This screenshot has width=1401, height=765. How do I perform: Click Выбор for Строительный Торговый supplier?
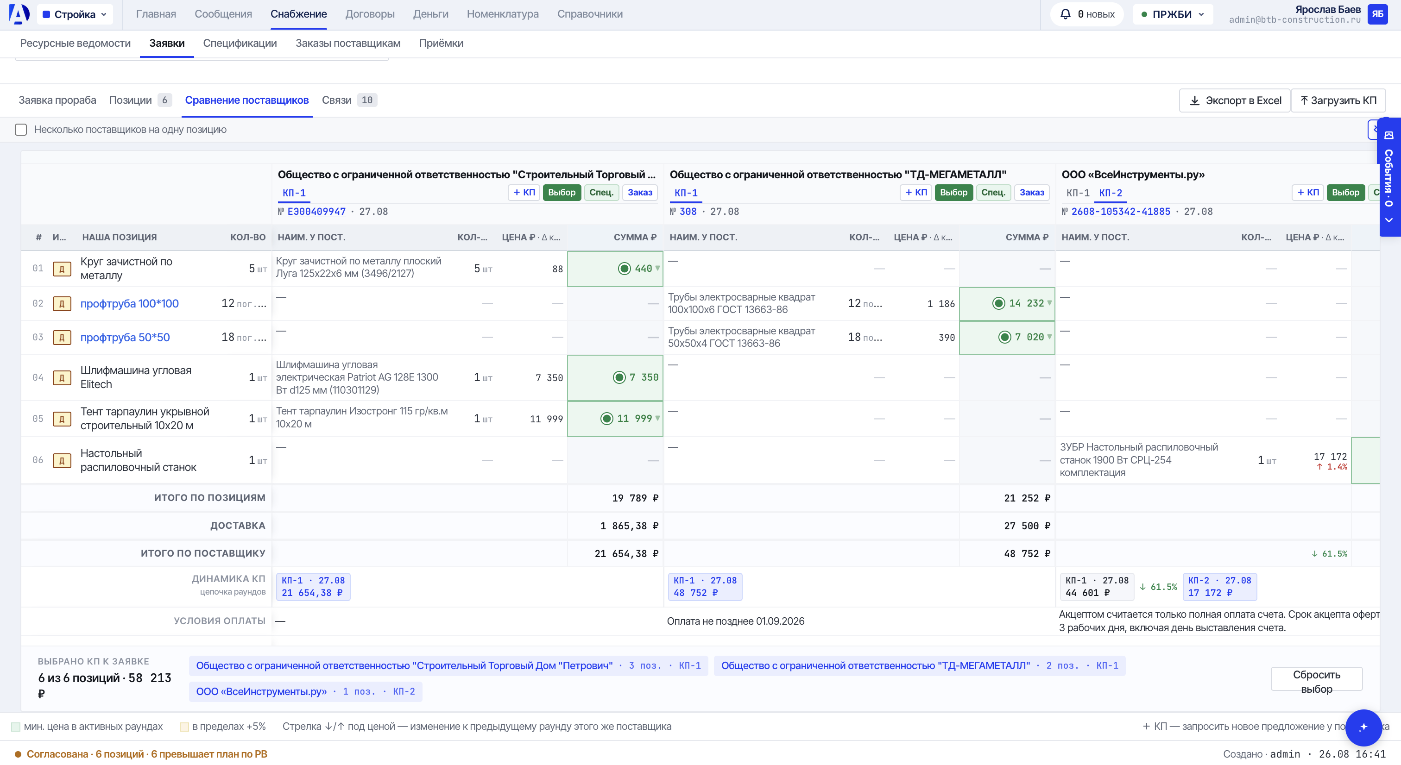[x=561, y=193]
